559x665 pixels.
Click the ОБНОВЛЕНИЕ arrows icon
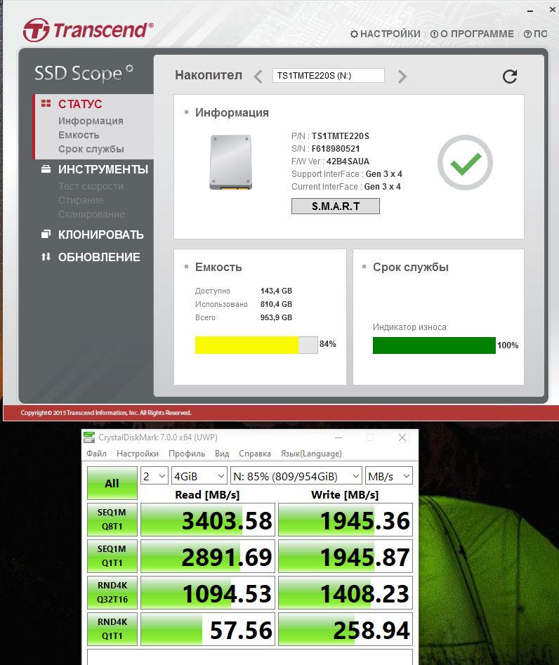click(46, 256)
